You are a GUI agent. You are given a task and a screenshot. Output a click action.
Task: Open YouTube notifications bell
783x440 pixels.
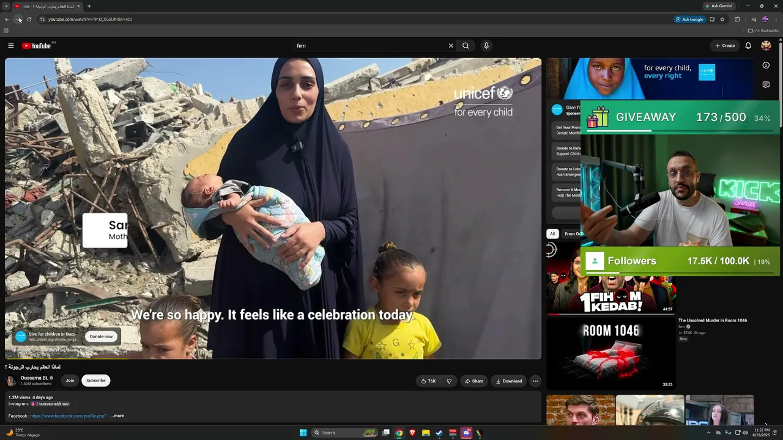tap(748, 46)
